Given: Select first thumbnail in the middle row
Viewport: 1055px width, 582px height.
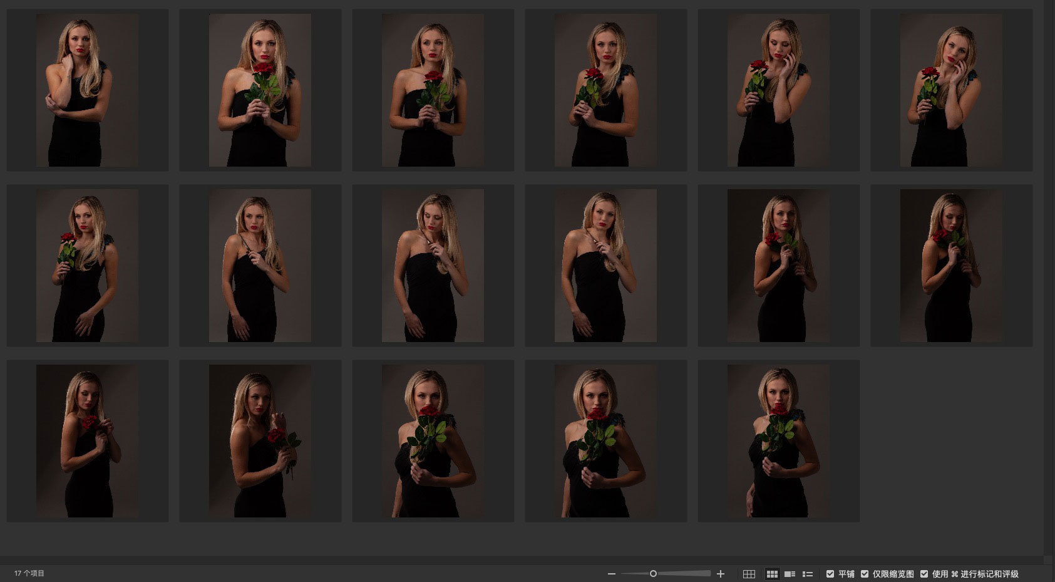Looking at the screenshot, I should click(x=87, y=266).
